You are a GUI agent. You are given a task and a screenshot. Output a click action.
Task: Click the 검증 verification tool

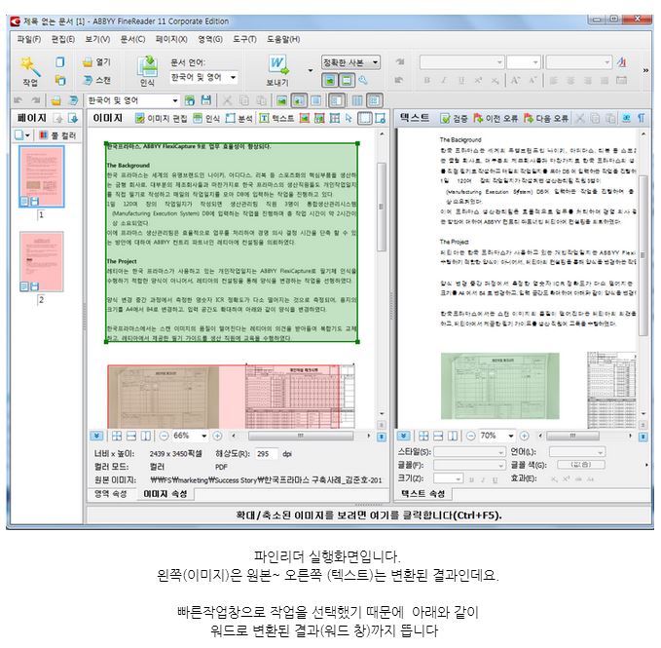tap(454, 119)
